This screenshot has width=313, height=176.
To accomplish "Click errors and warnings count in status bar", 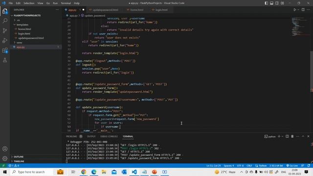I will tap(14, 166).
